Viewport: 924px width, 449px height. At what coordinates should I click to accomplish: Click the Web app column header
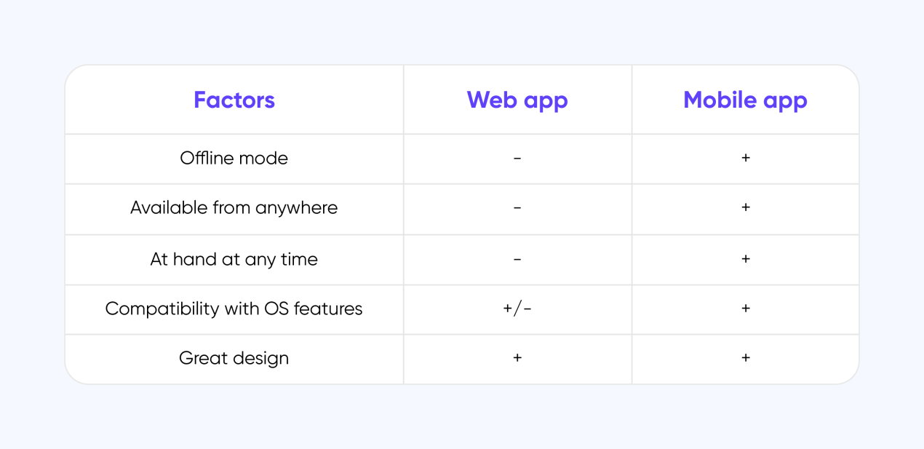pos(517,100)
